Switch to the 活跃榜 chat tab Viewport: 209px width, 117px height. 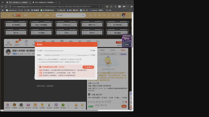[x=102, y=50]
